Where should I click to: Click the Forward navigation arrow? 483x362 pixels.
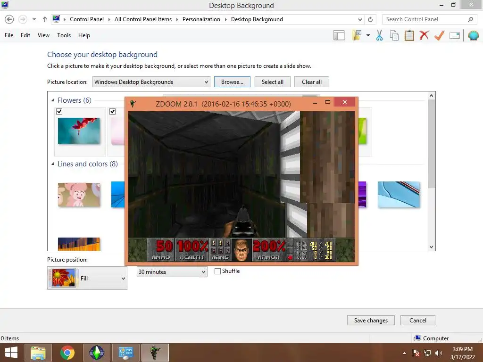pyautogui.click(x=23, y=19)
